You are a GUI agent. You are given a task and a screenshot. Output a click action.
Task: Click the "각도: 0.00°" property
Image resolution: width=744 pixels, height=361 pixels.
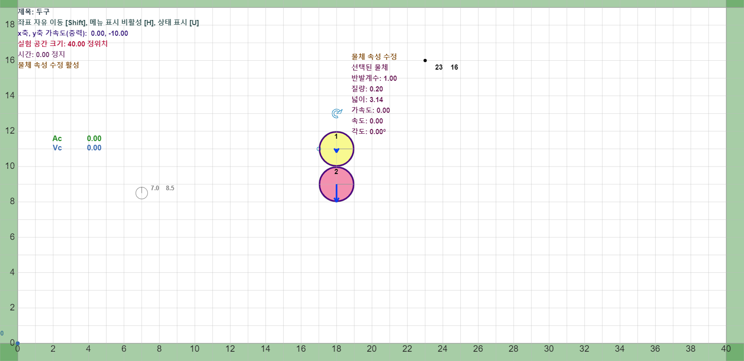click(x=369, y=131)
